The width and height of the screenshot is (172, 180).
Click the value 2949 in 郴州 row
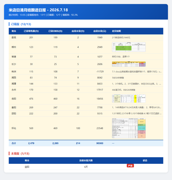point(100,47)
